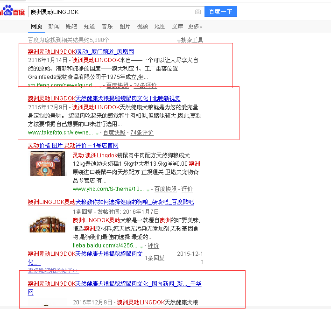Open result titled 国内新闻_新..._千华网
This screenshot has height=309, width=331.
115,288
